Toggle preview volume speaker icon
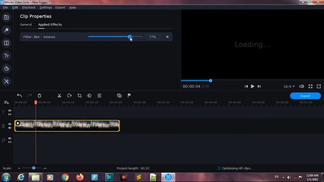 [x=302, y=86]
